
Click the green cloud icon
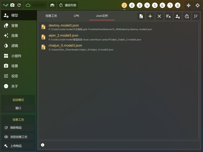click(x=28, y=5)
